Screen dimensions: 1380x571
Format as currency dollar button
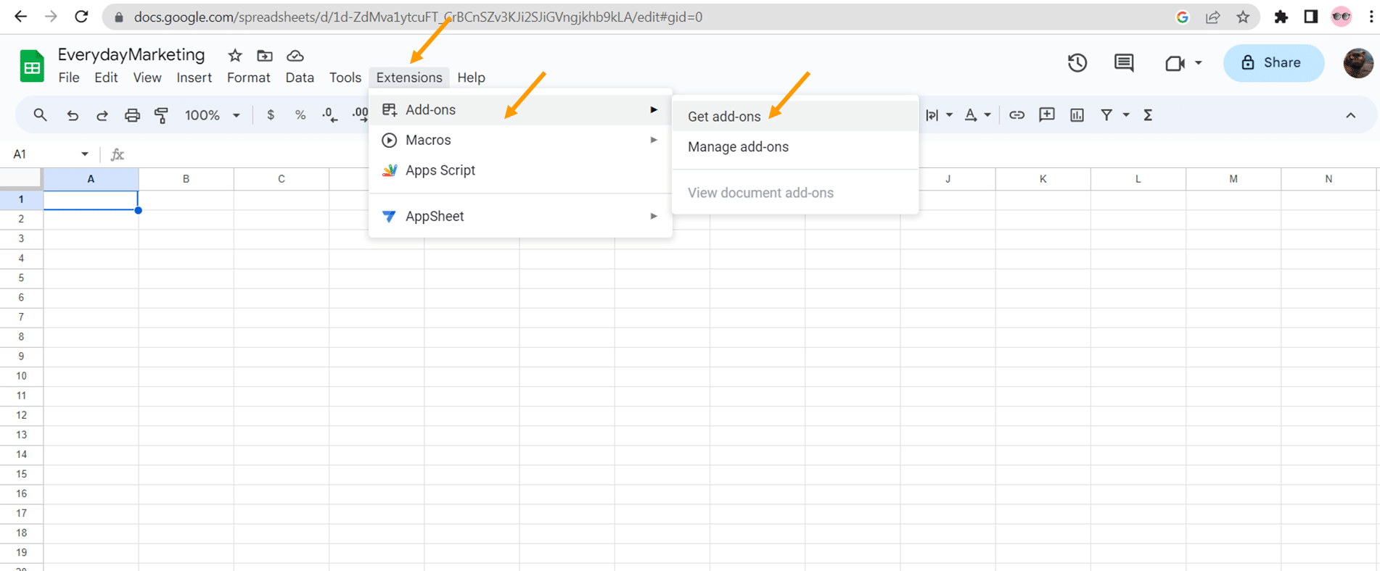[x=271, y=115]
